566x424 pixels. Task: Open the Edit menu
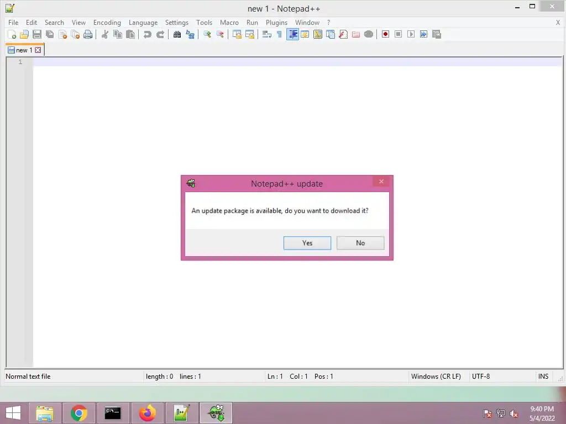[x=32, y=22]
